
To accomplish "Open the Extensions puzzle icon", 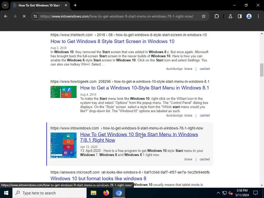I will (x=217, y=16).
